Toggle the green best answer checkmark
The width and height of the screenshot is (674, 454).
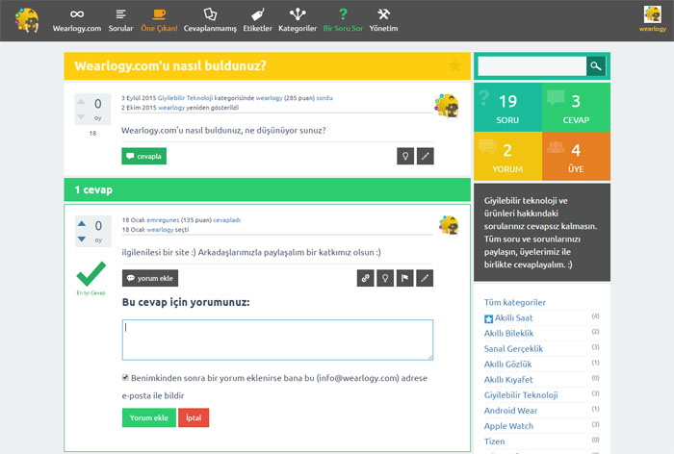91,273
